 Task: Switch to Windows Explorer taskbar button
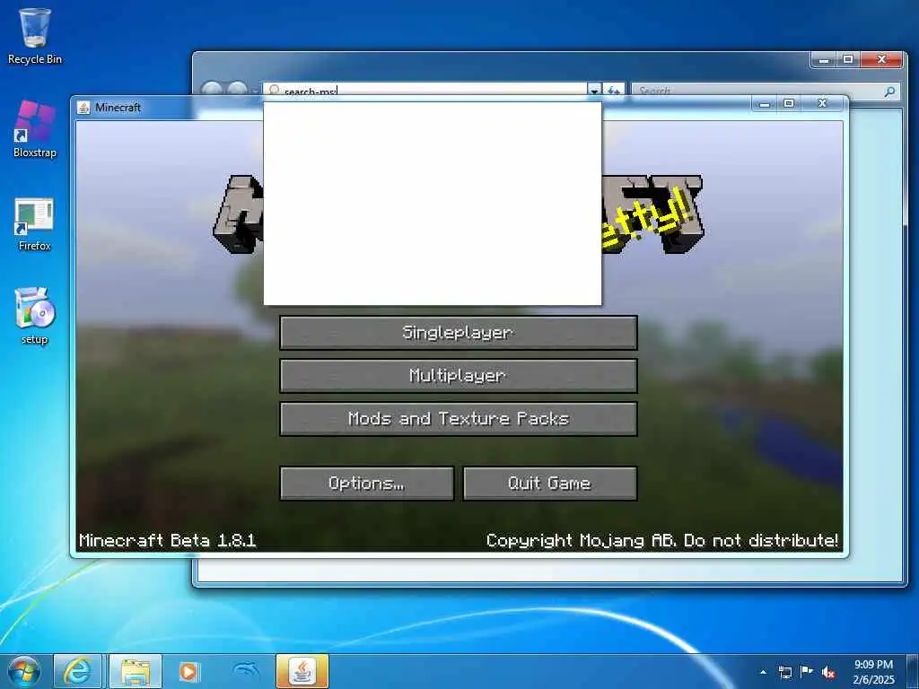pos(136,671)
